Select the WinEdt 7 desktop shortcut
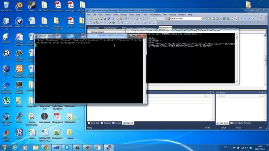269x151 pixels. click(x=6, y=38)
